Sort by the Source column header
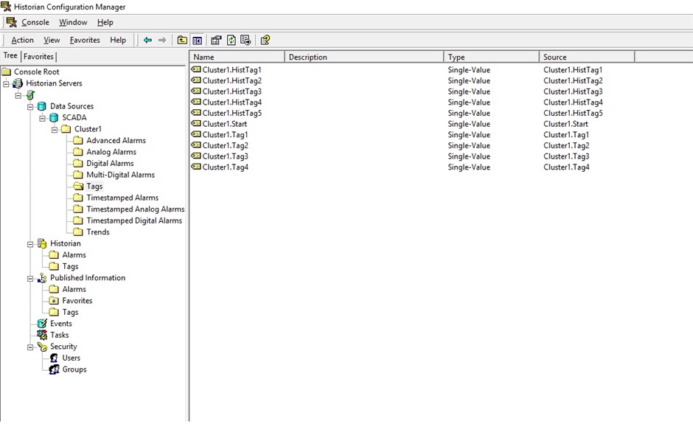Image resolution: width=693 pixels, height=424 pixels. point(587,57)
